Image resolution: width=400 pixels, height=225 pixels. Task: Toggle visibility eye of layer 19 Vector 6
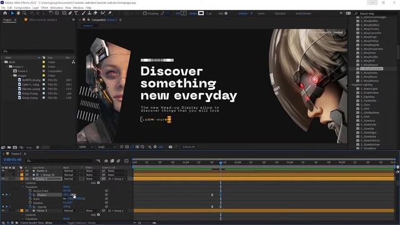tap(3, 171)
